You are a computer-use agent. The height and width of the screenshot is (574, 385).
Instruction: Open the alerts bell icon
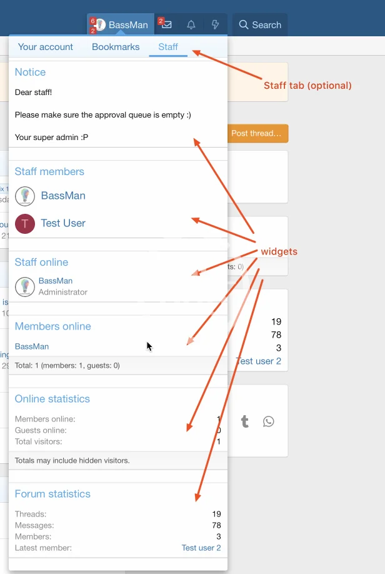click(191, 24)
